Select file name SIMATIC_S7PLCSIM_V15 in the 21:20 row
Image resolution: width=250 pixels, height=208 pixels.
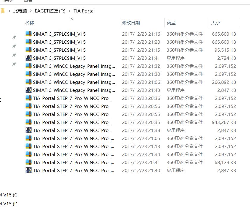(59, 42)
